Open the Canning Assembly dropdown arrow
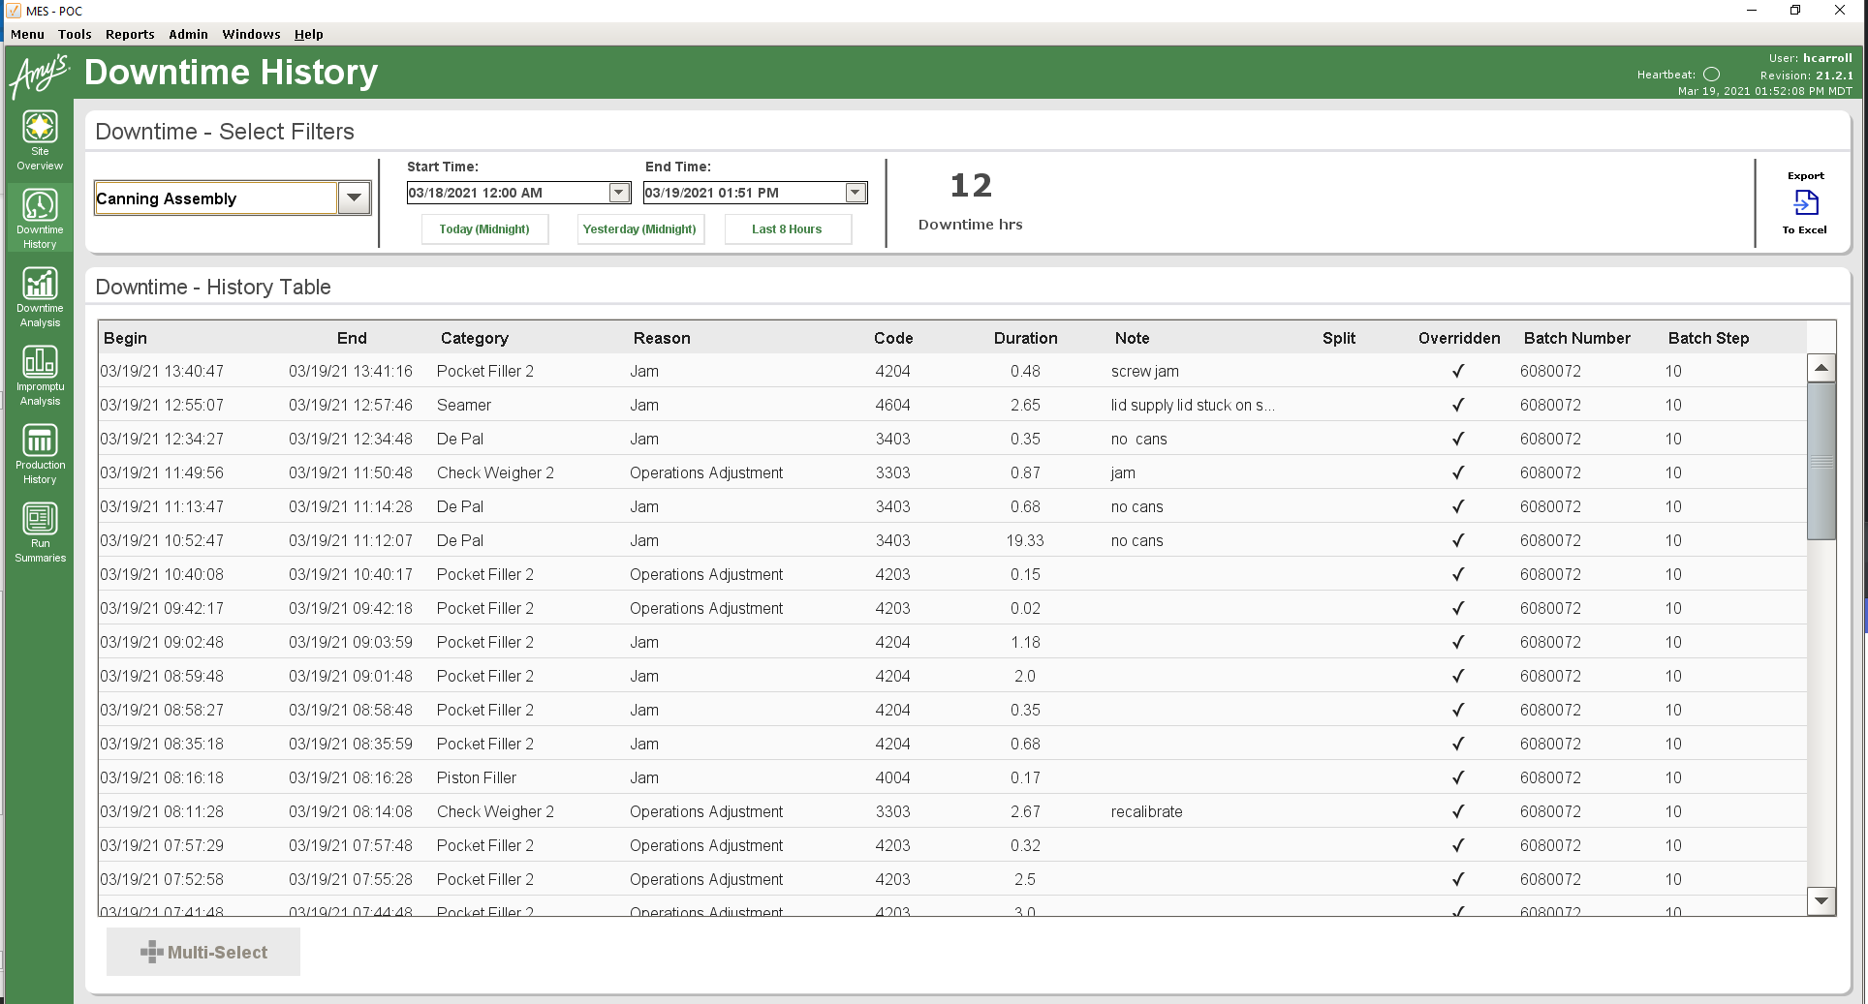Viewport: 1868px width, 1004px height. pyautogui.click(x=354, y=198)
